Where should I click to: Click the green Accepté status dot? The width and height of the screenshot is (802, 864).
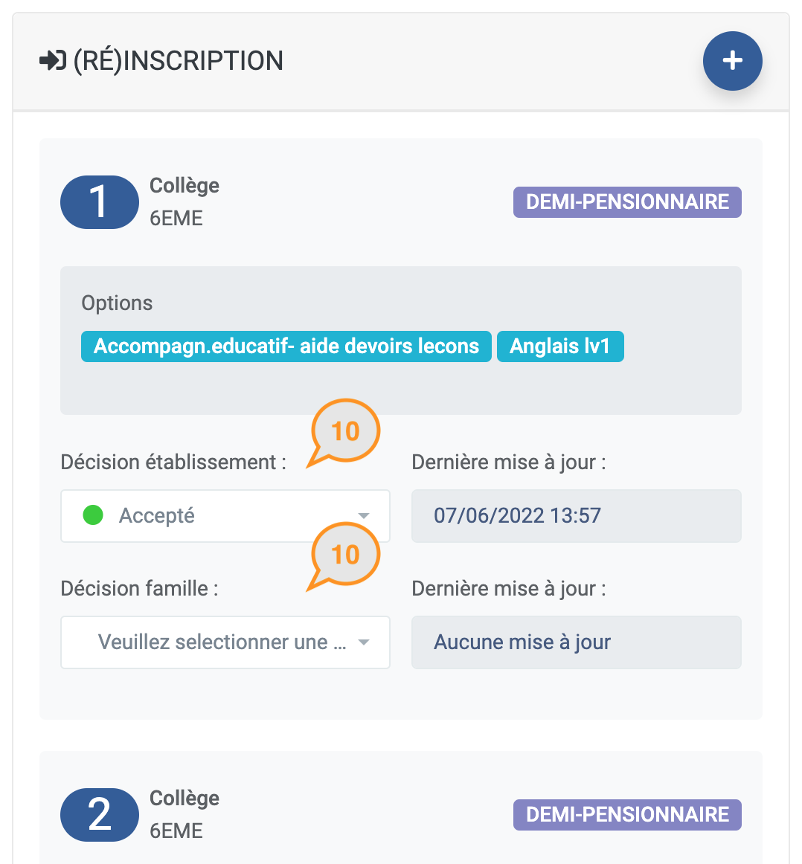(93, 515)
